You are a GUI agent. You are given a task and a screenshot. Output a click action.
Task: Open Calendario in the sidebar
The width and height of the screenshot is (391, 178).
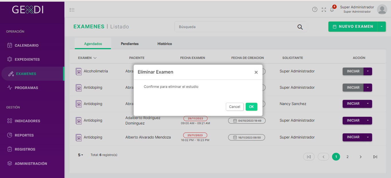(x=27, y=46)
